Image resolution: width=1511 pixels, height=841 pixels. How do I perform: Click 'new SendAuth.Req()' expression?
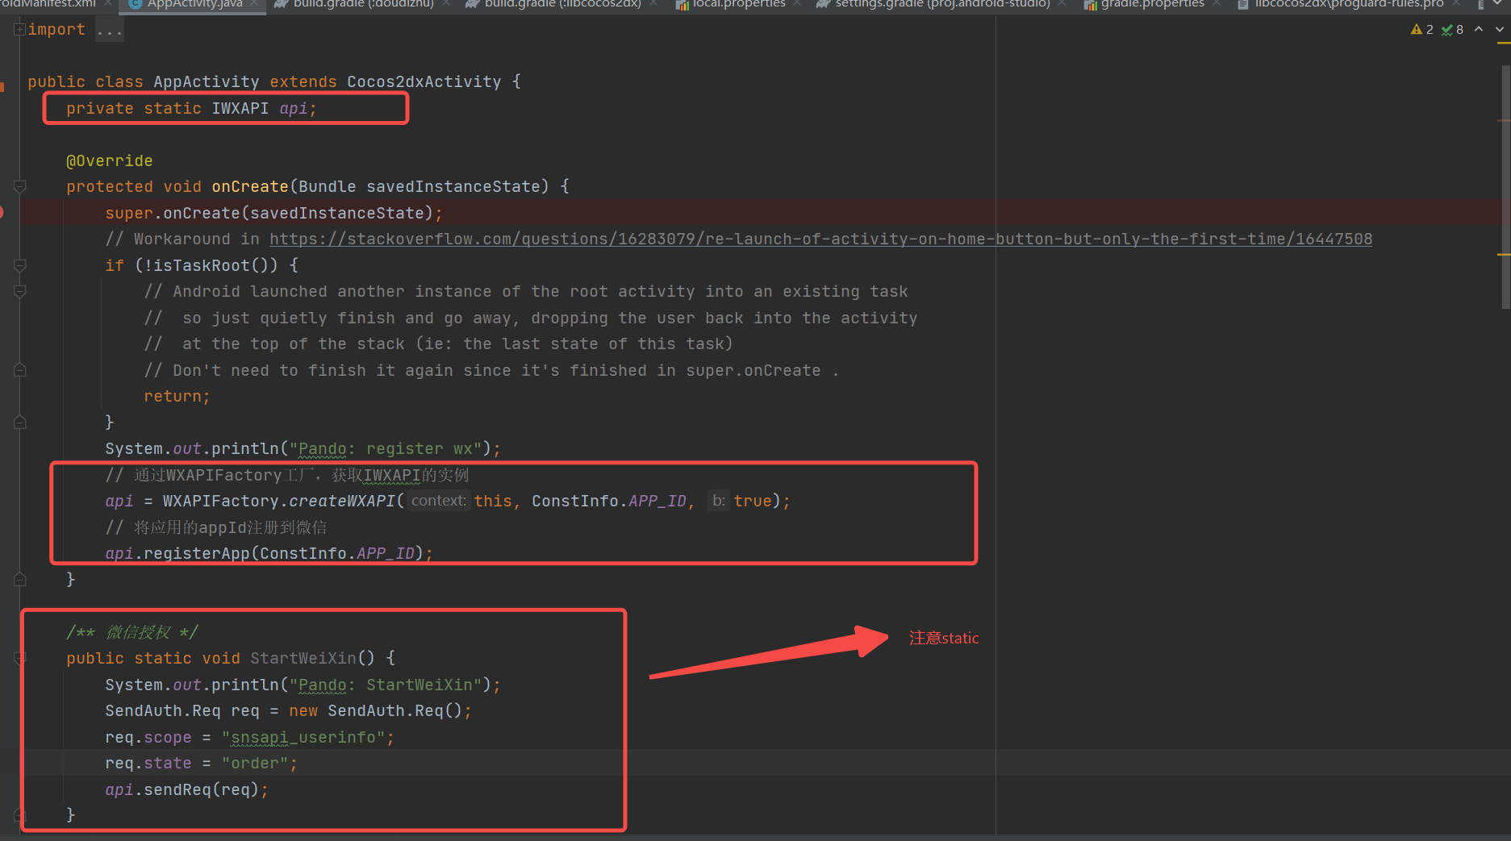point(376,710)
